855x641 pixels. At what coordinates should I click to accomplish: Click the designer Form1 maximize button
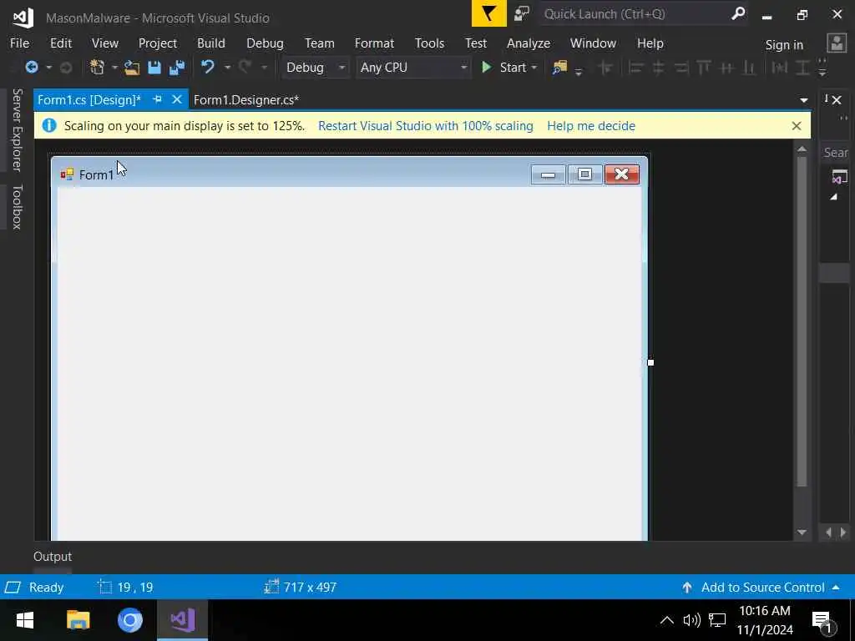click(x=584, y=174)
